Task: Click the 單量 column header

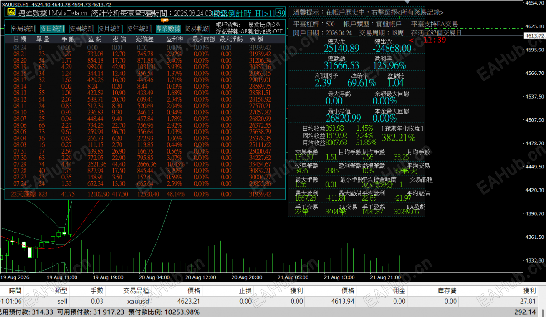Action: 43,39
